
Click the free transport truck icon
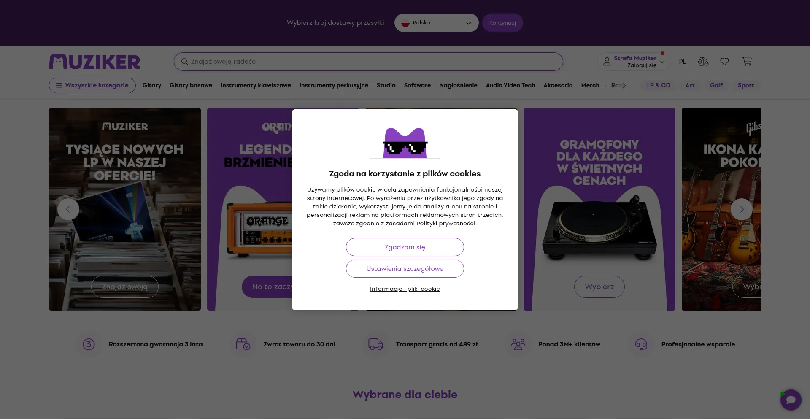coord(375,344)
